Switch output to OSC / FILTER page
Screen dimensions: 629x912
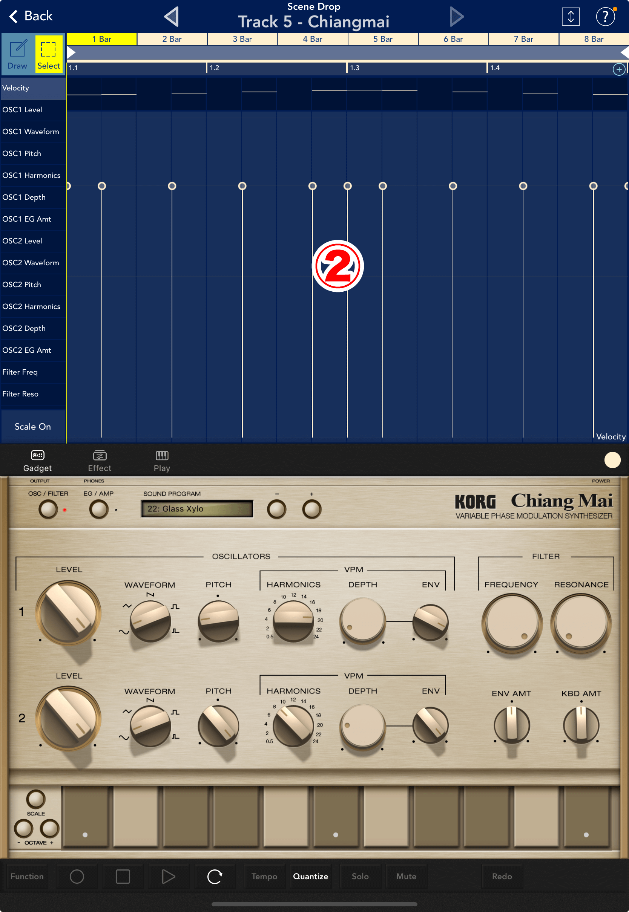tap(48, 509)
